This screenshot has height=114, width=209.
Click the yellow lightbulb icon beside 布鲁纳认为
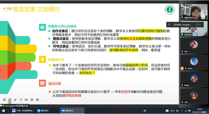point(43,60)
